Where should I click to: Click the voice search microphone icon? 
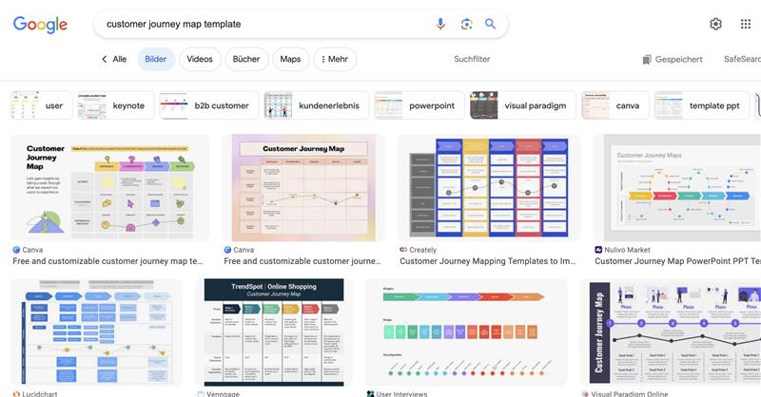(440, 24)
